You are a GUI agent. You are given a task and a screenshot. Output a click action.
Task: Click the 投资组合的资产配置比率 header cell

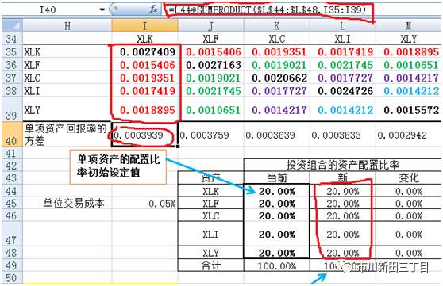click(x=343, y=165)
